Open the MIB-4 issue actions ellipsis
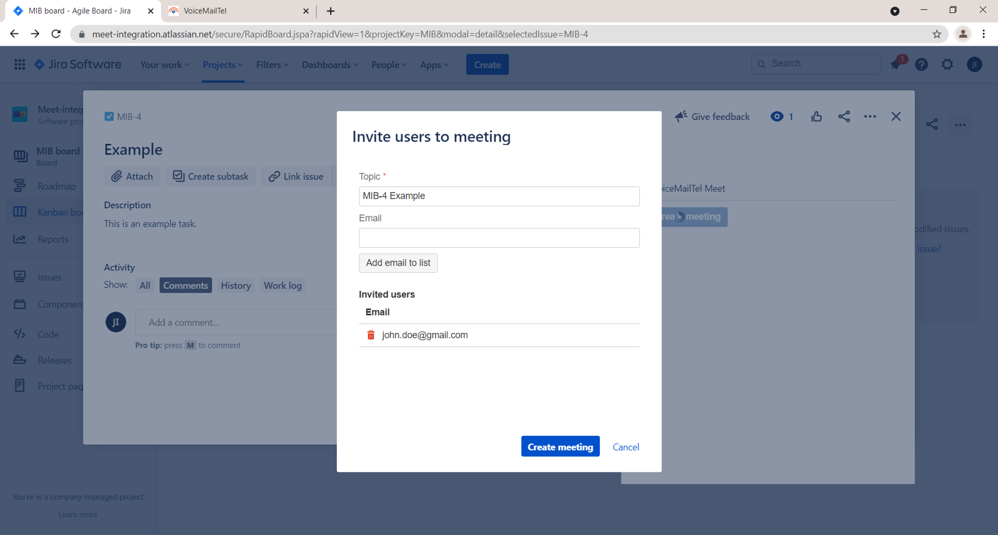This screenshot has height=535, width=998. tap(870, 117)
